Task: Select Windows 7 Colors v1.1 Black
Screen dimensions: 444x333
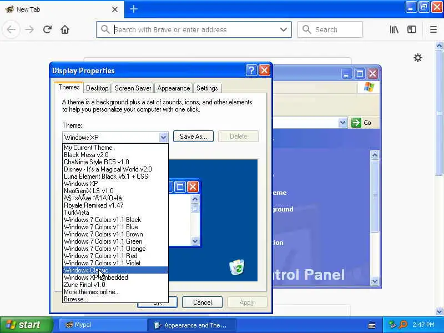Action: [115, 220]
